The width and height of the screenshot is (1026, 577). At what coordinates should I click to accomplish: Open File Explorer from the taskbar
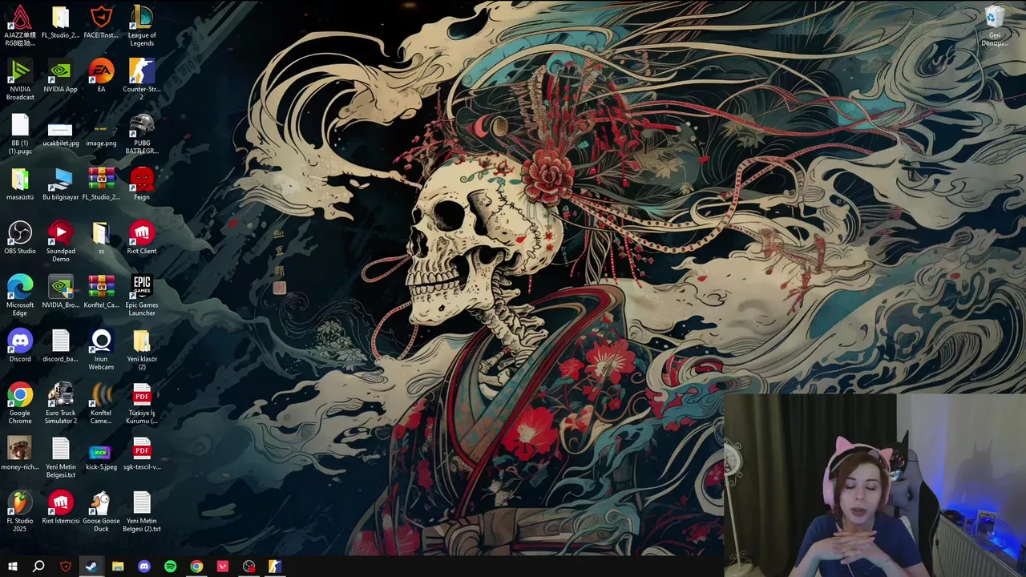coord(118,567)
